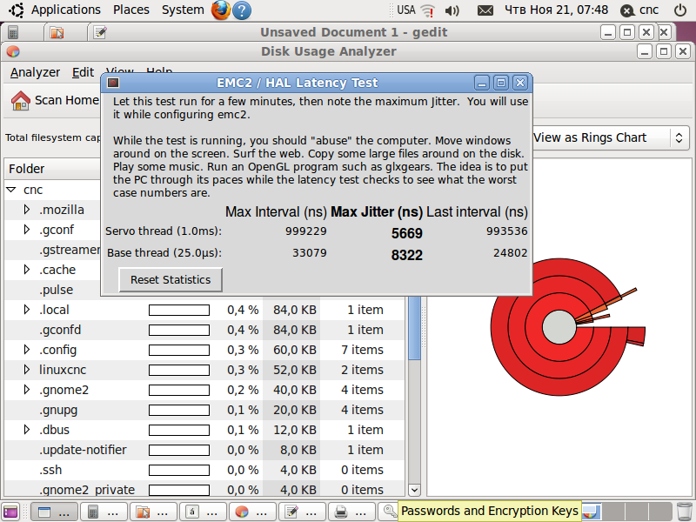The width and height of the screenshot is (696, 522).
Task: Collapse the cnc folder tree
Action: 11,190
